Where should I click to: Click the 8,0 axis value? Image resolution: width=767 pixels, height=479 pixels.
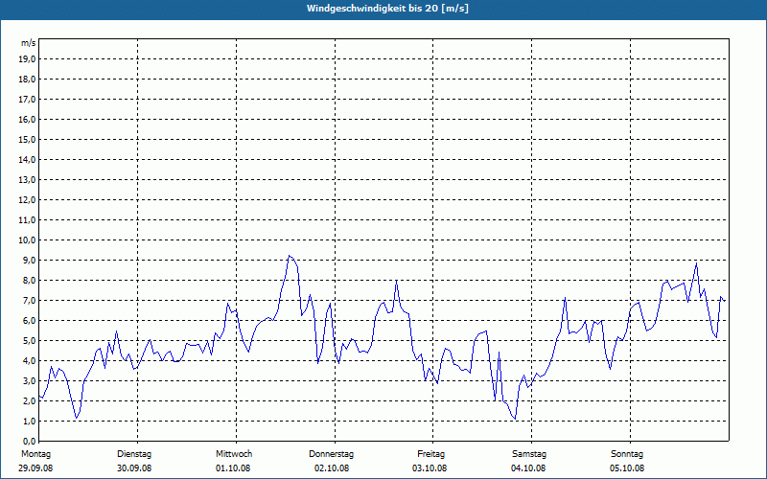point(29,280)
